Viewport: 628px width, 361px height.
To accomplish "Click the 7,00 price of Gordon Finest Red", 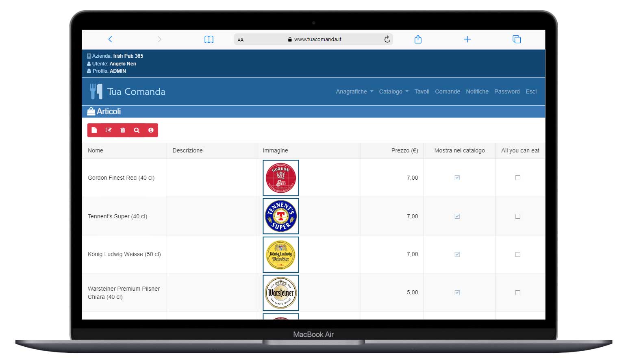I will point(412,178).
